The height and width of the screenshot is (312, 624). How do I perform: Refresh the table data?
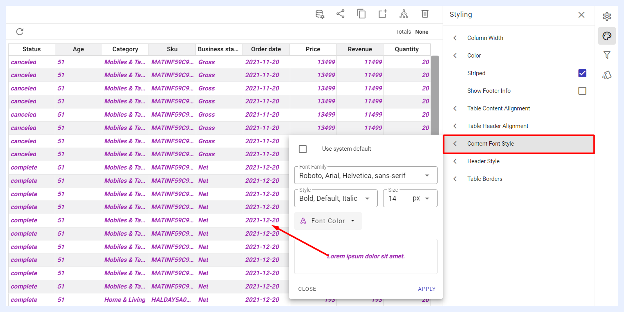[x=20, y=32]
